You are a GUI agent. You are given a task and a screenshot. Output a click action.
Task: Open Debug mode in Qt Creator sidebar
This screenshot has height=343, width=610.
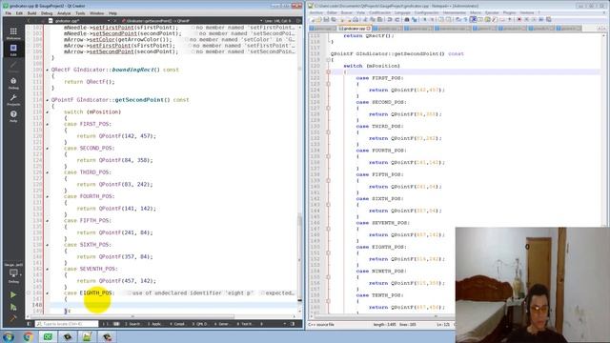point(13,83)
